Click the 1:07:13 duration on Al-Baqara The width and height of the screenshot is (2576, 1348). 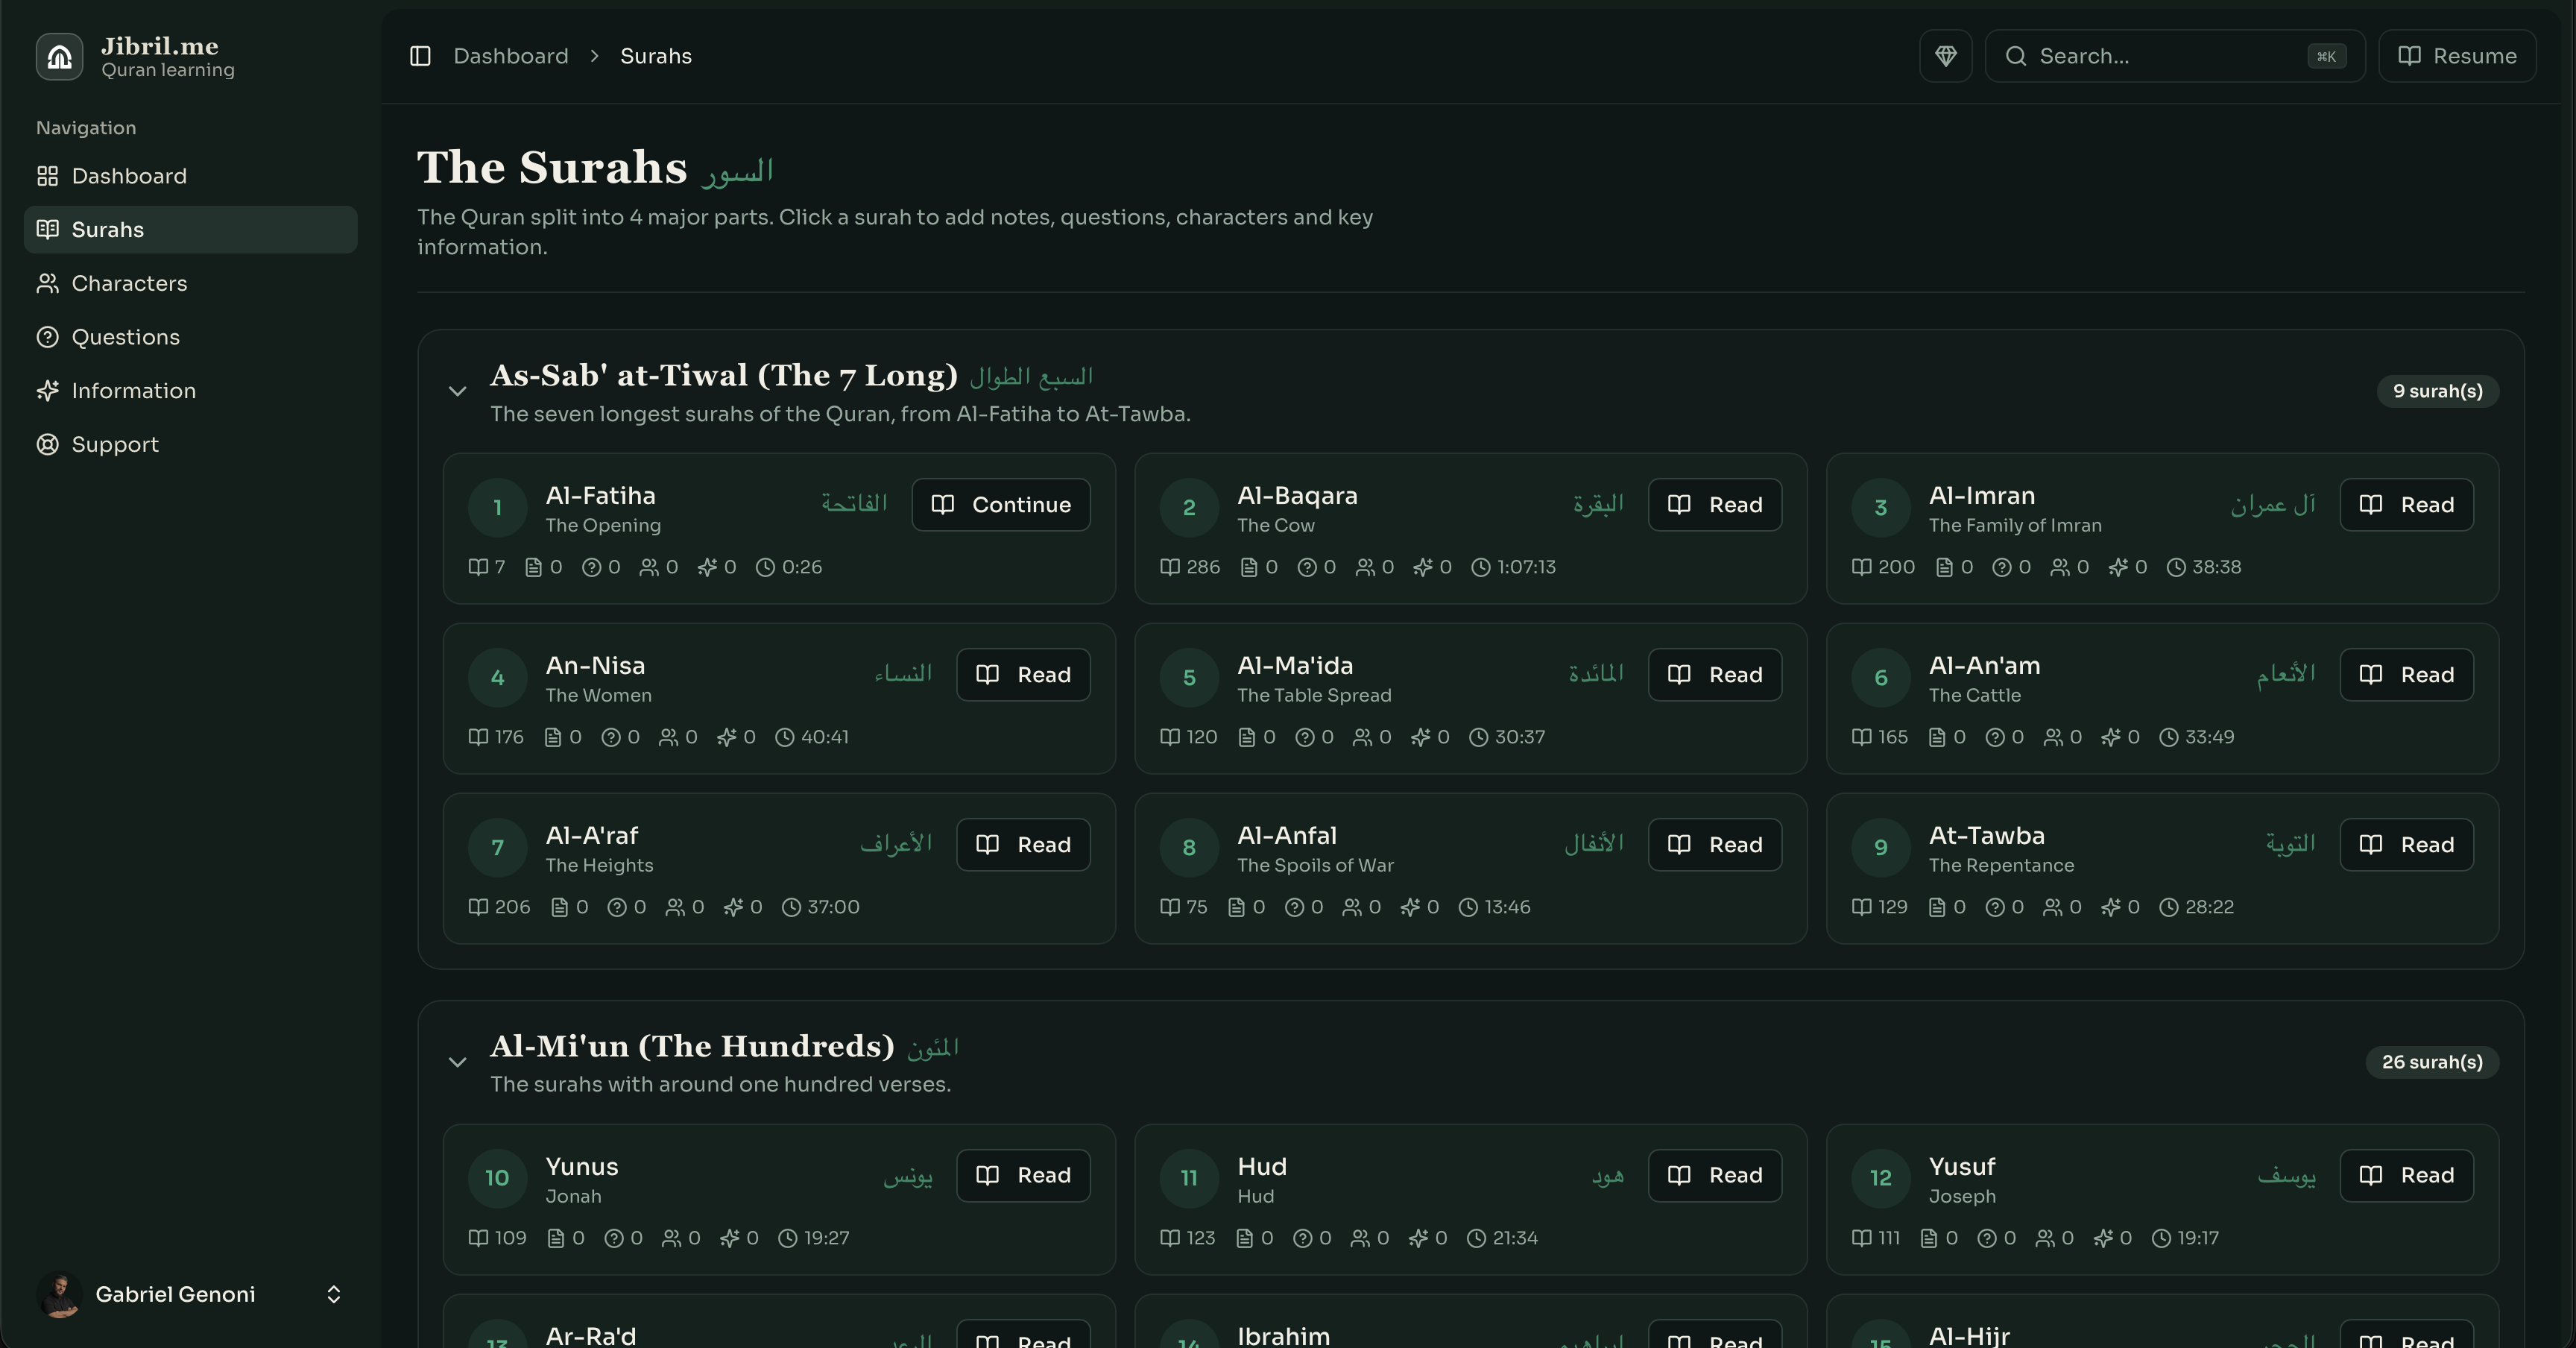tap(1526, 567)
